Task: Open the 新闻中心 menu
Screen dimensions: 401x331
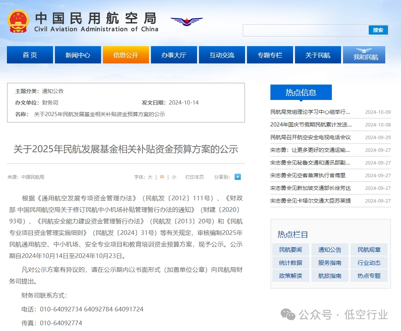Action: pyautogui.click(x=78, y=55)
